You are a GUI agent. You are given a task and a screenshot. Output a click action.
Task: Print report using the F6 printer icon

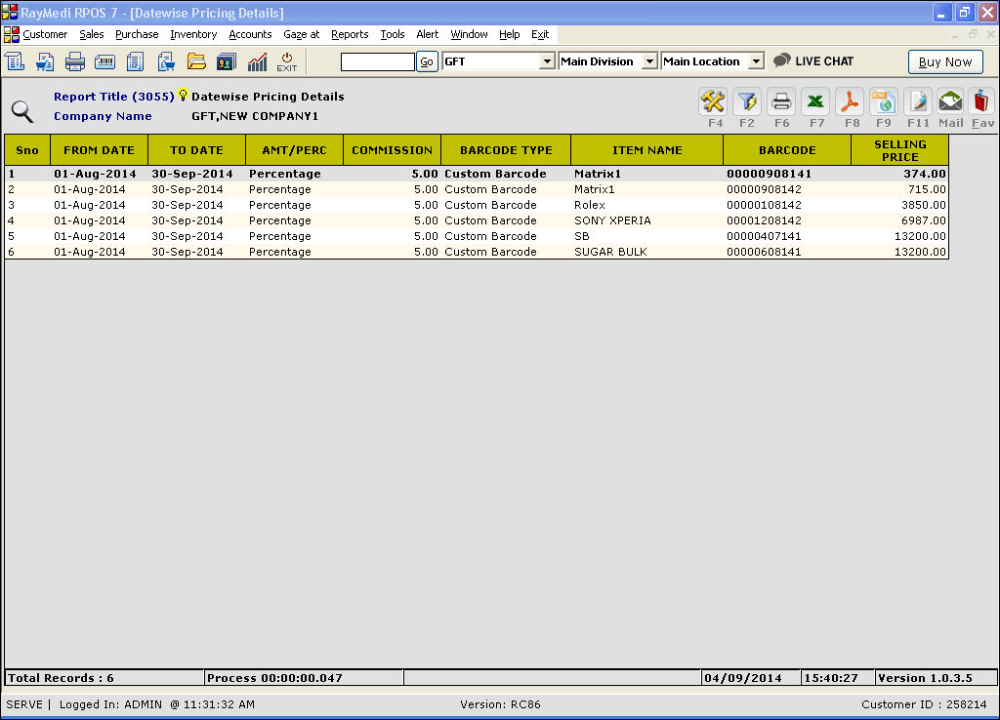pos(781,101)
